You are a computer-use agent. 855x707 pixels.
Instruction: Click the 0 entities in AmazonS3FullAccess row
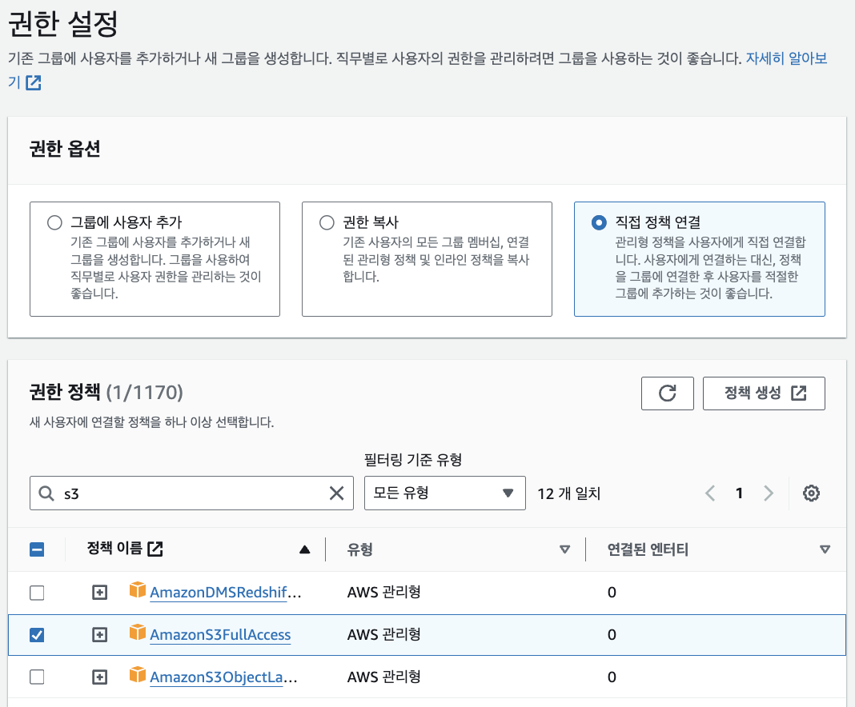612,635
